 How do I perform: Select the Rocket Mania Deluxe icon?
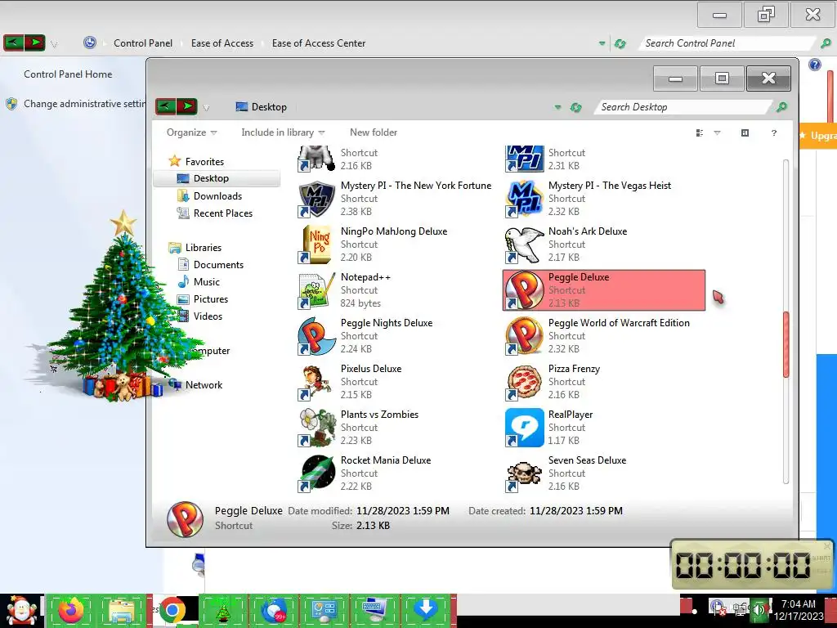(x=316, y=473)
